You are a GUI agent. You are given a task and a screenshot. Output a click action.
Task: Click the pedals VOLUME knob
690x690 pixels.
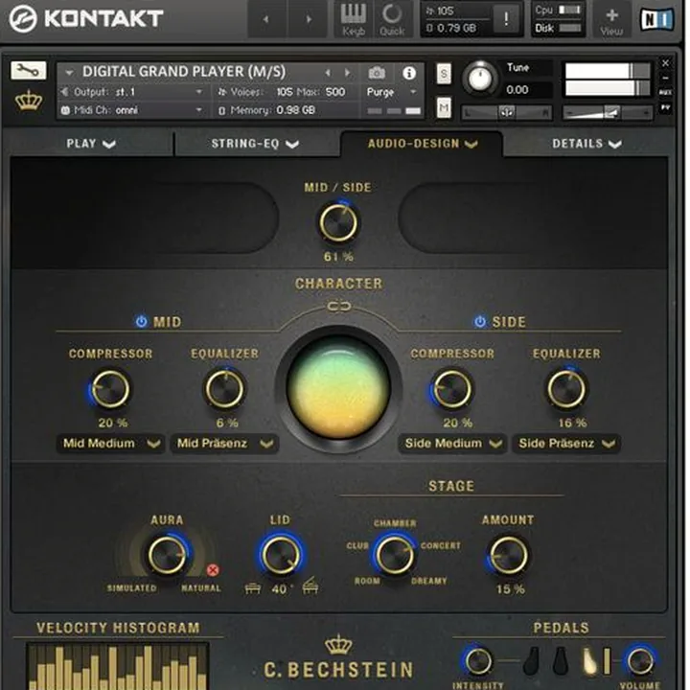[x=641, y=661]
